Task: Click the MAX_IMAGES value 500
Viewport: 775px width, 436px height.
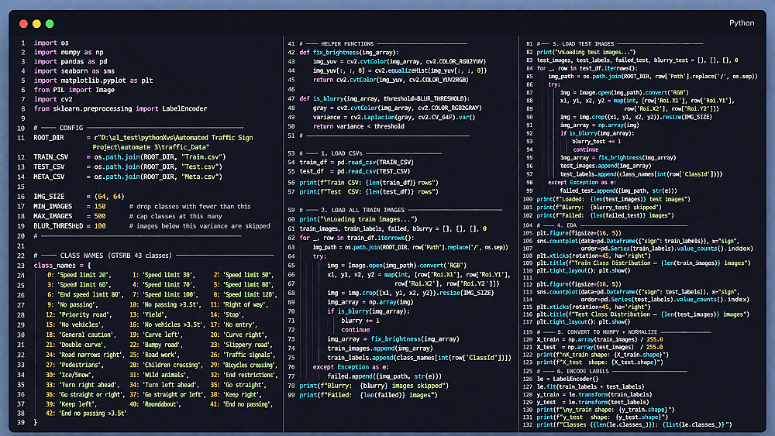Action: [x=100, y=215]
